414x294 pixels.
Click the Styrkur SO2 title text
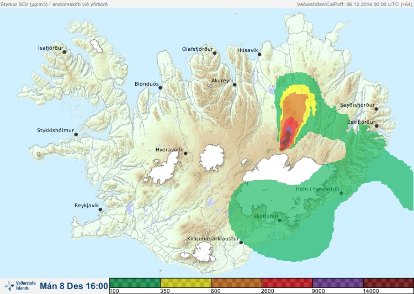coord(54,4)
